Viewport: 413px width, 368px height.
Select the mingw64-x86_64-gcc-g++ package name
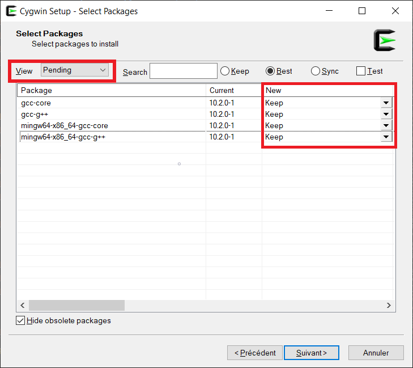tap(63, 137)
